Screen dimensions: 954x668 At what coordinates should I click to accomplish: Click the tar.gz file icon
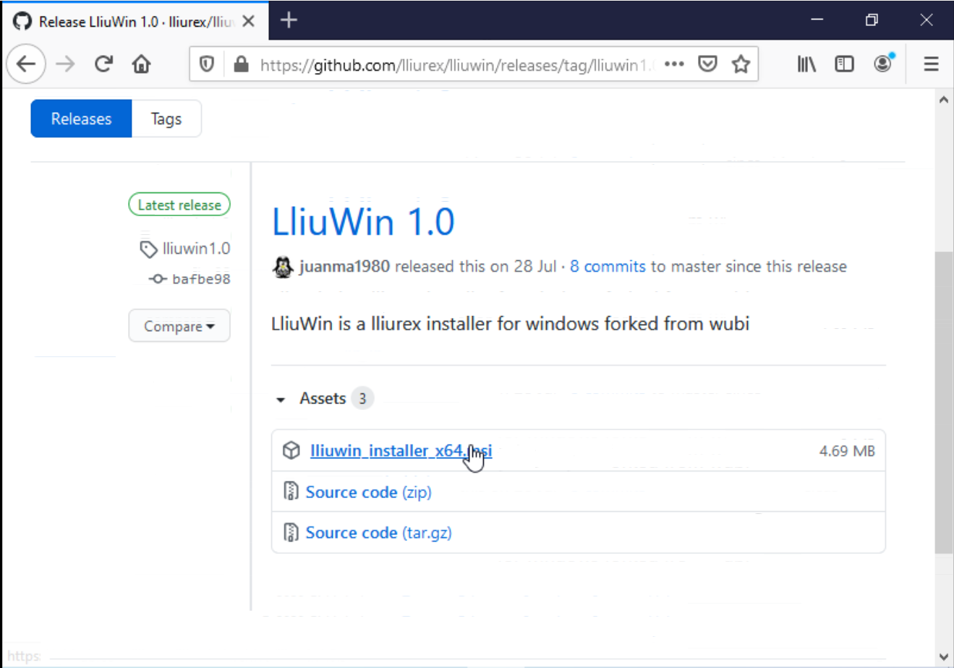tap(291, 533)
